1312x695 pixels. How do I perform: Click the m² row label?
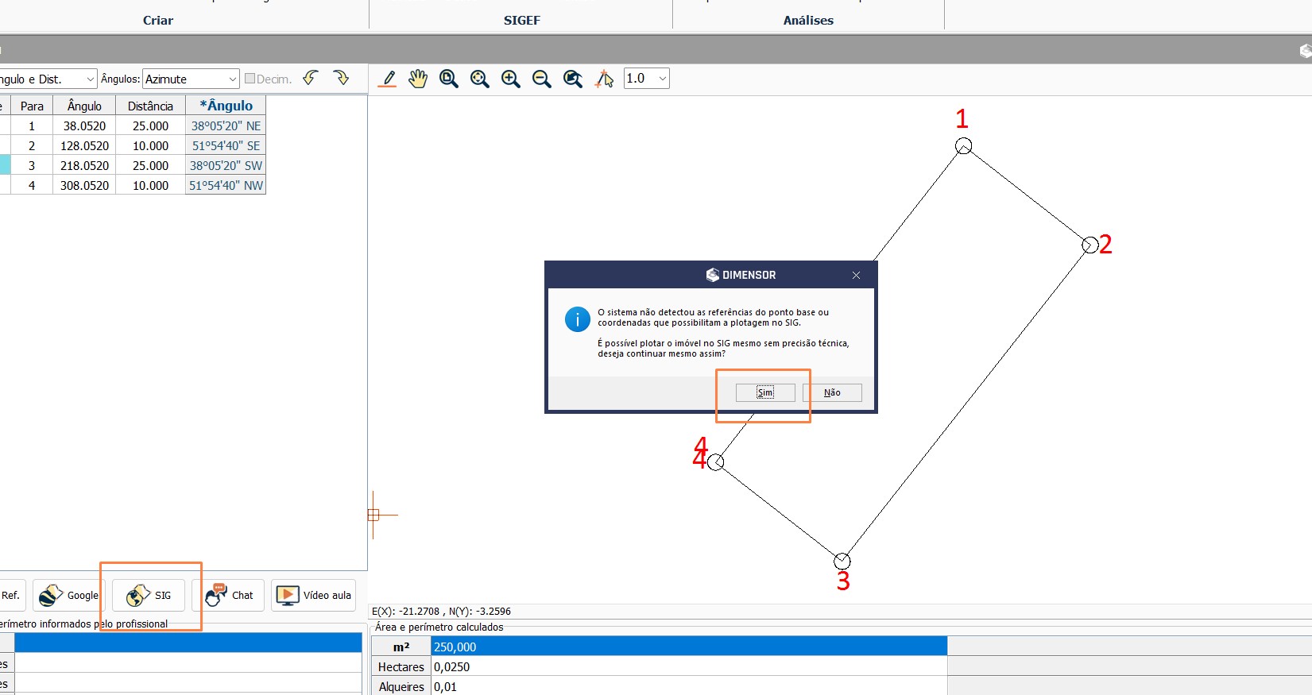(401, 647)
